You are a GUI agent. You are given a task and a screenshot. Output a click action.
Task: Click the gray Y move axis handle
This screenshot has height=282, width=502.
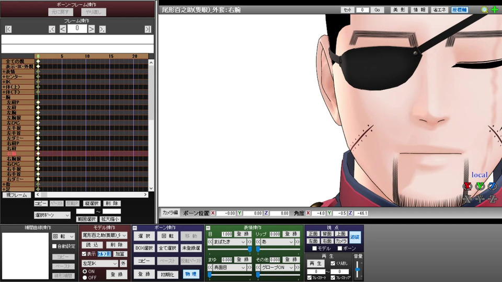(x=480, y=199)
